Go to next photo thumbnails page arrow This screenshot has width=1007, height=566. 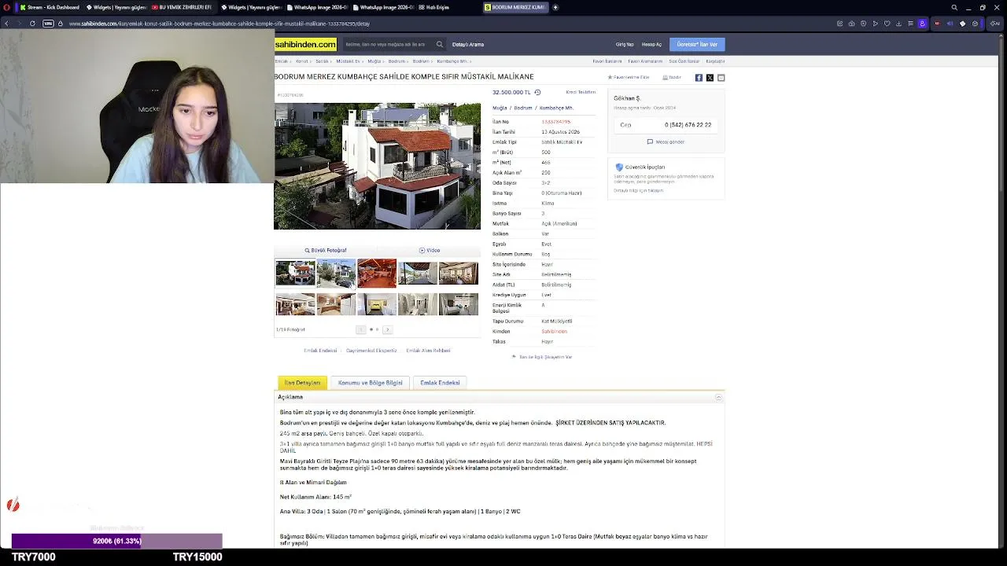(x=387, y=329)
